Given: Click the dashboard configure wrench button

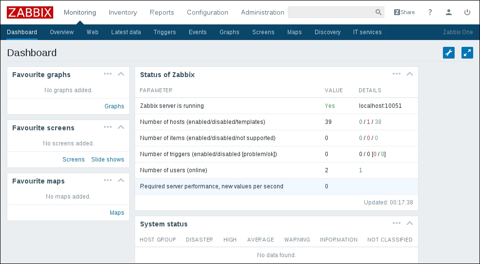Looking at the screenshot, I should [449, 53].
